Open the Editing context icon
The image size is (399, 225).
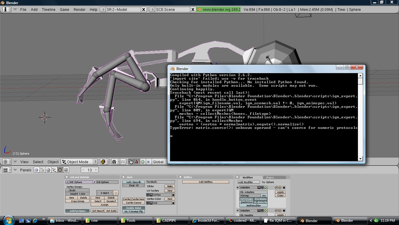pyautogui.click(x=60, y=170)
